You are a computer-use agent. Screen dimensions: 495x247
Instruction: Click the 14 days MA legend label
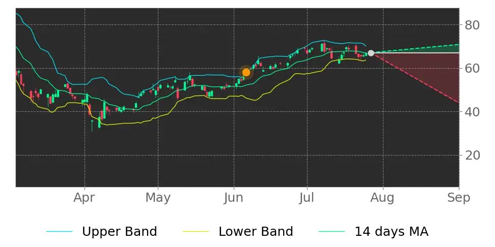pyautogui.click(x=392, y=232)
